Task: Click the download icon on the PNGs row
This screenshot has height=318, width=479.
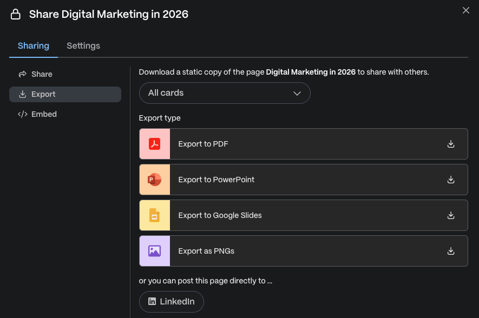Action: [451, 251]
